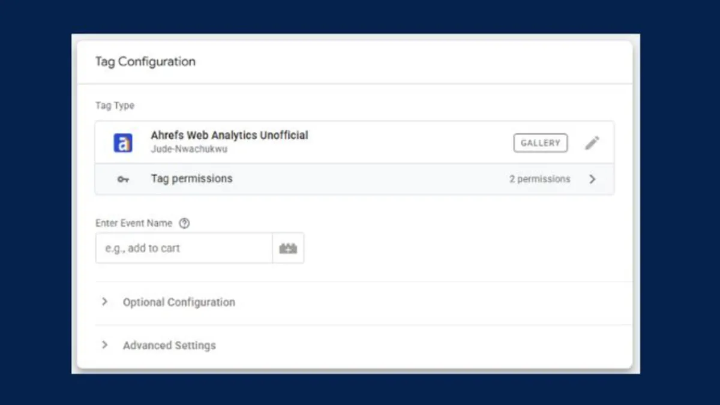Open the variable picker icon next to event name
Image resolution: width=720 pixels, height=405 pixels.
[289, 248]
